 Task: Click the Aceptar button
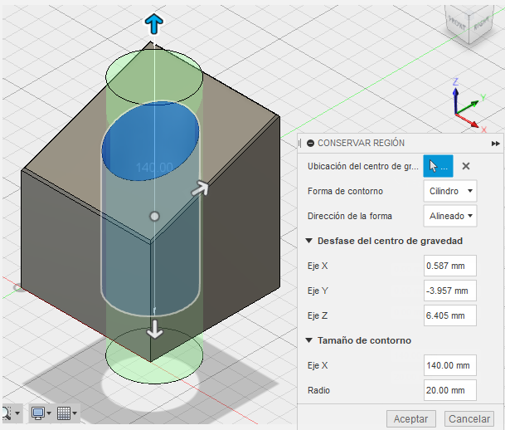click(411, 419)
